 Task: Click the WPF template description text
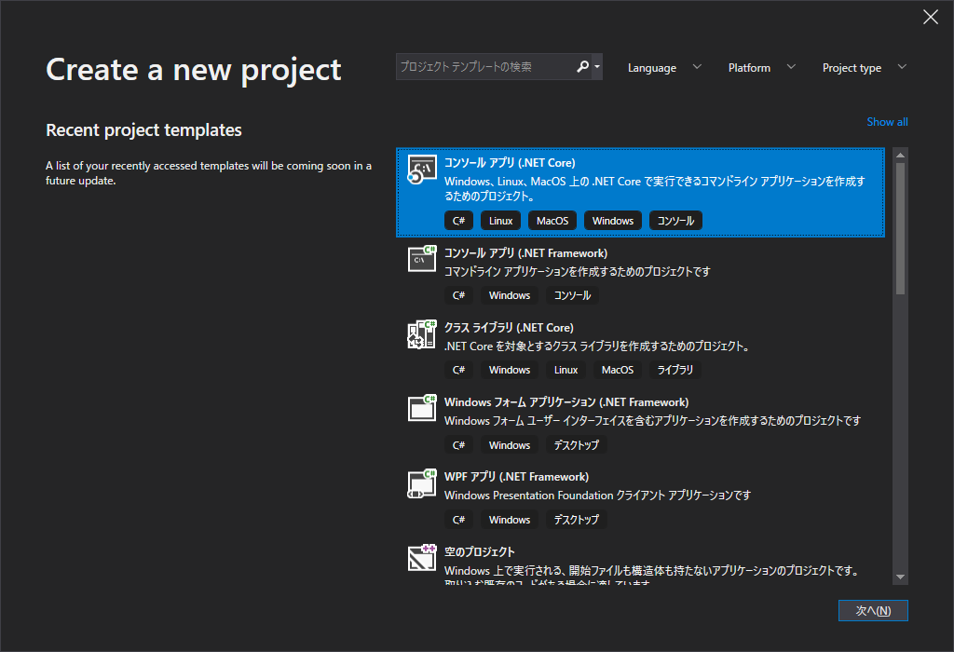coord(597,496)
